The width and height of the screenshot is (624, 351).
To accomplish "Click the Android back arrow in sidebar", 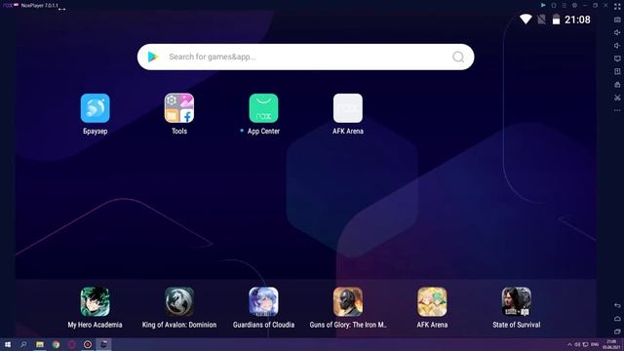I will (617, 305).
